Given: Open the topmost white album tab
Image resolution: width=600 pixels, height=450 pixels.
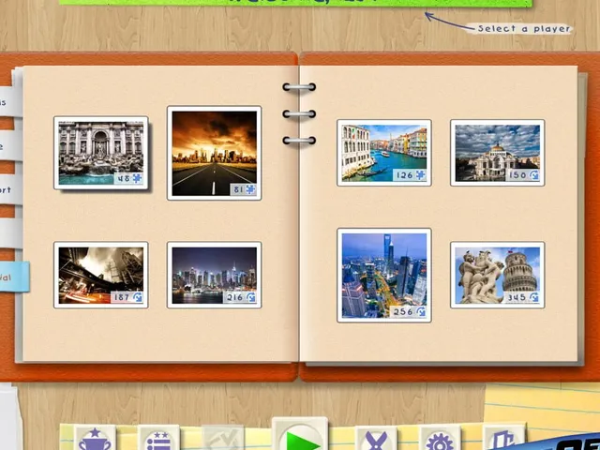Looking at the screenshot, I should (10, 102).
